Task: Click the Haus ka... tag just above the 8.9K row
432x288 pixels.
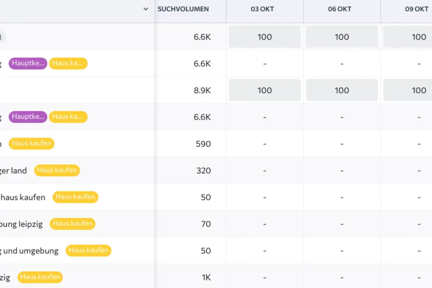Action: [x=68, y=63]
